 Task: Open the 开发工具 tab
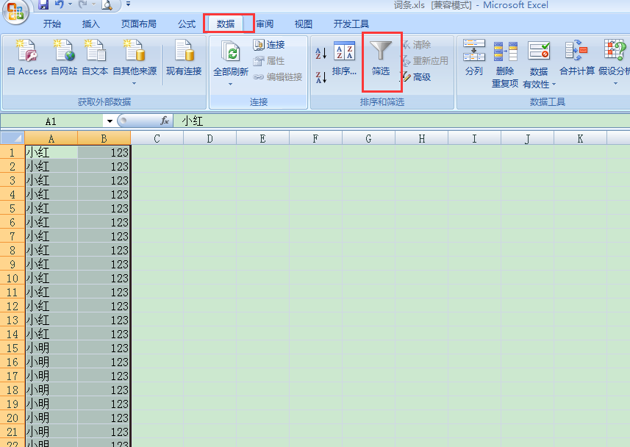point(351,24)
